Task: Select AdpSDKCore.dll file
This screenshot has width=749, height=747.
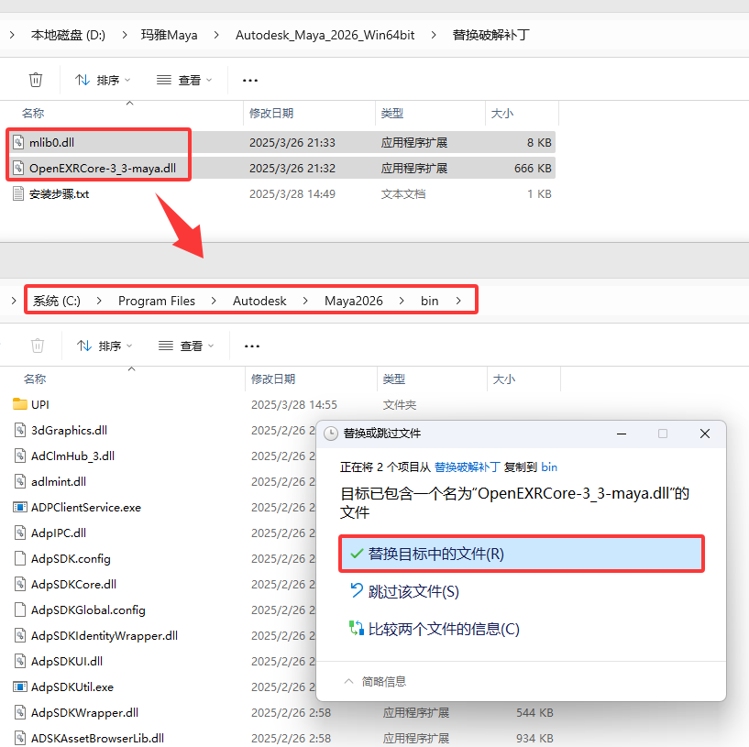Action: click(x=73, y=584)
